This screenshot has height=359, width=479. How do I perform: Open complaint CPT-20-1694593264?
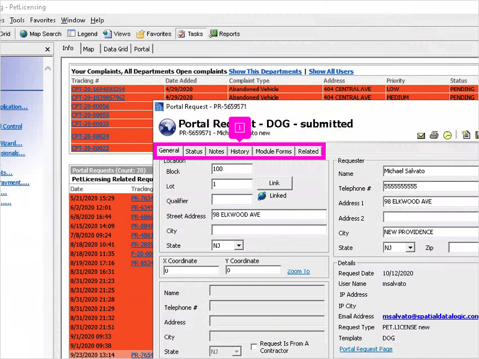pyautogui.click(x=98, y=89)
